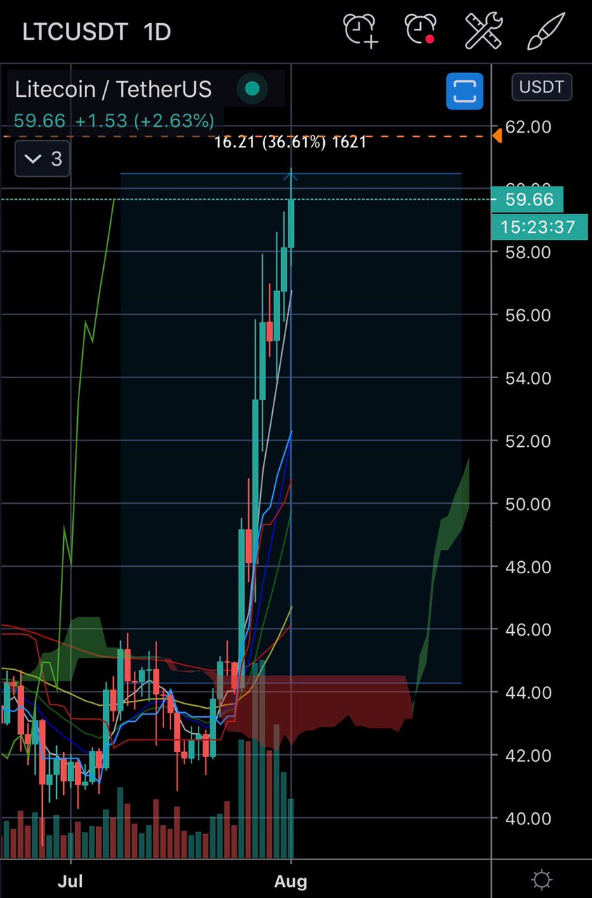Image resolution: width=592 pixels, height=898 pixels.
Task: Select the Litecoin / TetherUS title
Action: (114, 89)
